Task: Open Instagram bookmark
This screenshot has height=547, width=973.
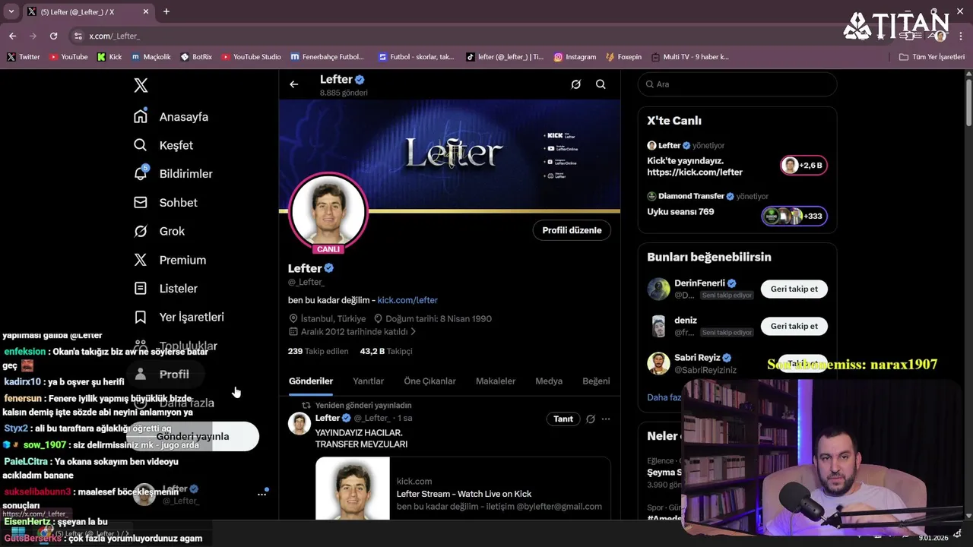Action: (575, 57)
